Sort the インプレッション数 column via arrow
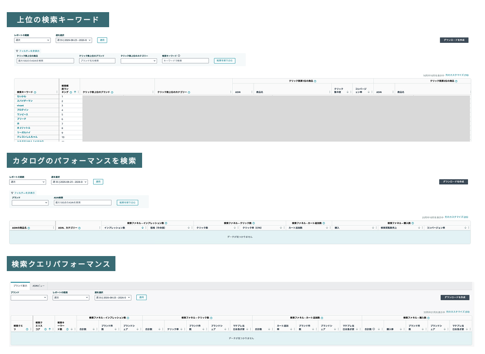Image resolution: width=485 pixels, height=354 pixels. click(143, 228)
